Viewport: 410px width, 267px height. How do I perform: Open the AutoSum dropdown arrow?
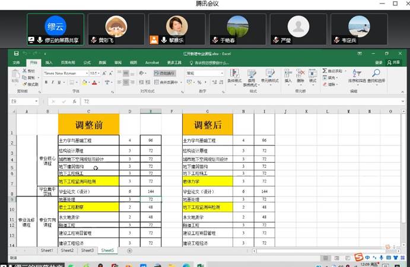pyautogui.click(x=345, y=71)
